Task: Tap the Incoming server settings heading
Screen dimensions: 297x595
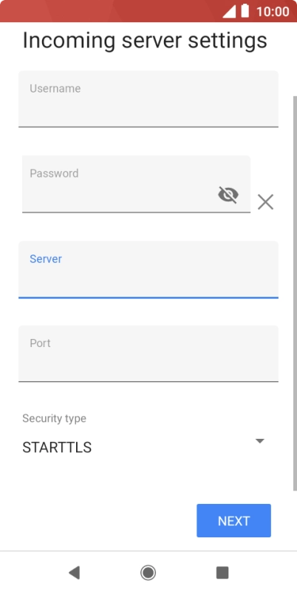Action: (x=145, y=40)
